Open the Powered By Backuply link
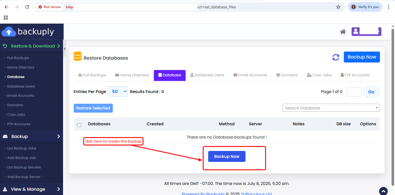Viewport: 395px width, 195px height. point(203,194)
